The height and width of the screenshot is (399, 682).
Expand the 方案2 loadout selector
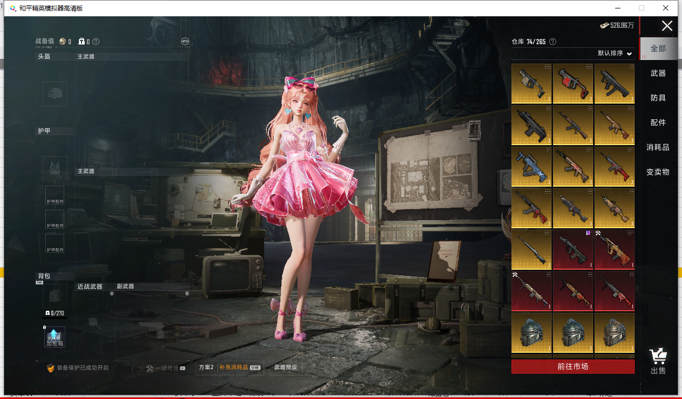point(206,367)
